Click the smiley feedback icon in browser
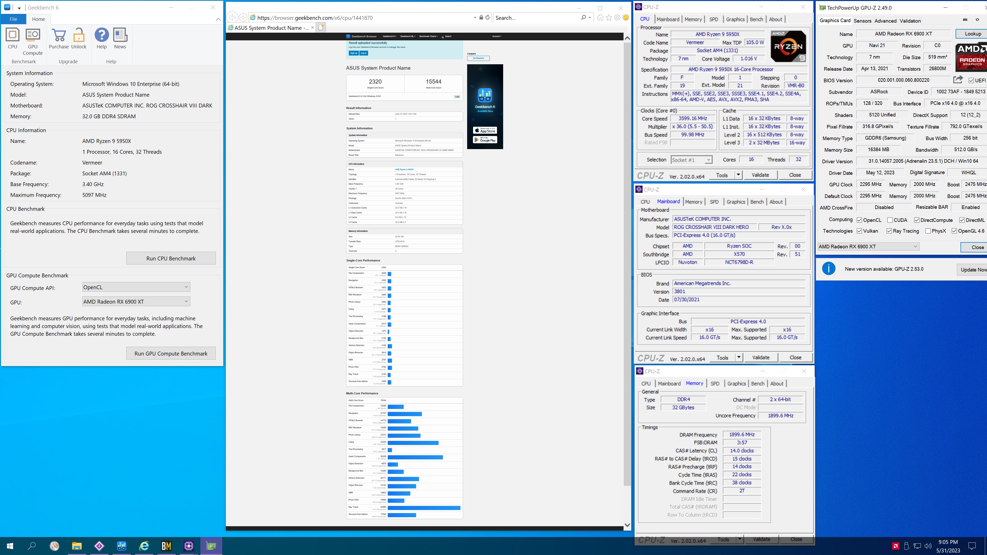The height and width of the screenshot is (555, 987). 626,17
